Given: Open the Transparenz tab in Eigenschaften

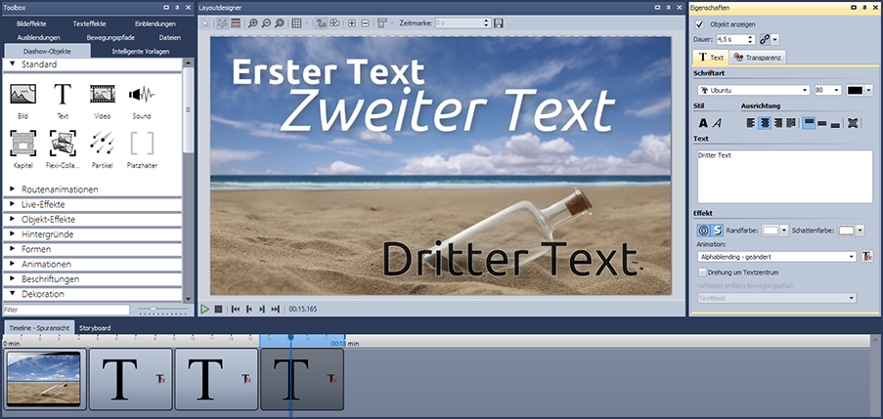Looking at the screenshot, I should pyautogui.click(x=758, y=58).
